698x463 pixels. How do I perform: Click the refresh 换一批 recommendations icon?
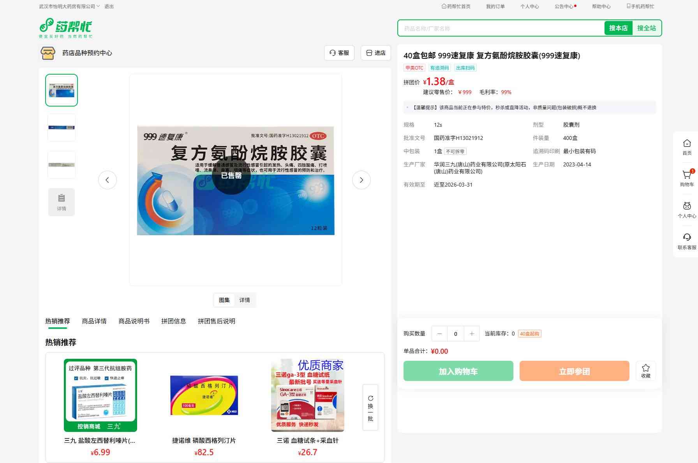[370, 398]
